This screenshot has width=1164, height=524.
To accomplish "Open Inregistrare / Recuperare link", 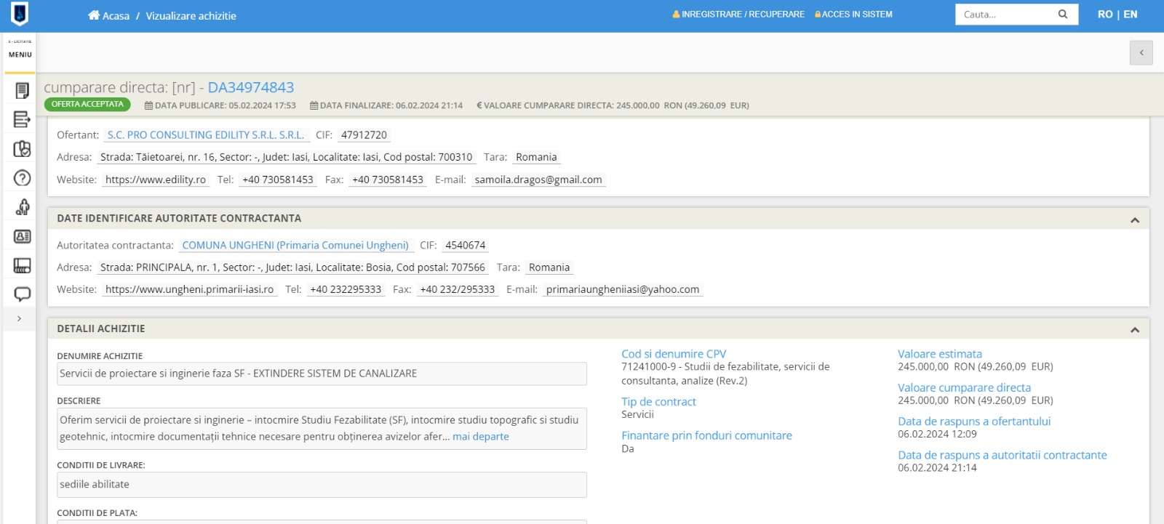I will click(738, 14).
